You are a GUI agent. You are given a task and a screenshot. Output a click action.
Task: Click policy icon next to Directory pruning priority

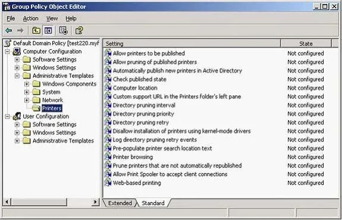tap(108, 114)
